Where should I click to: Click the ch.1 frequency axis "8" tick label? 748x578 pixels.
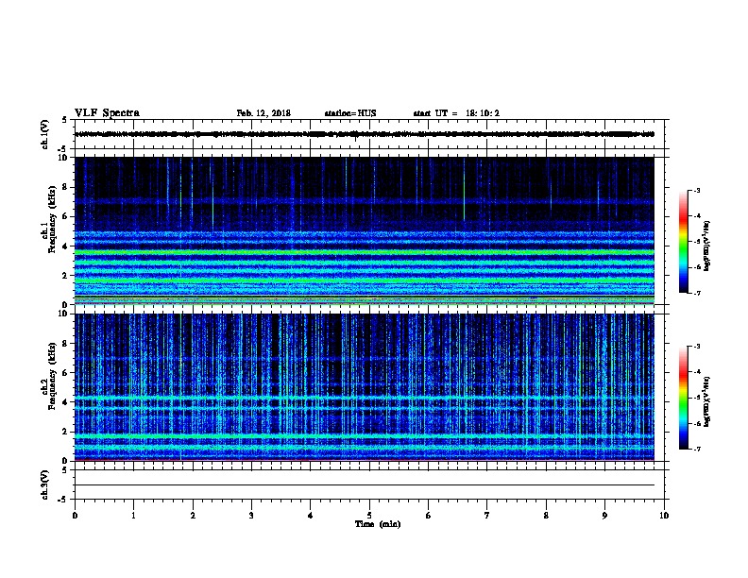pyautogui.click(x=66, y=187)
